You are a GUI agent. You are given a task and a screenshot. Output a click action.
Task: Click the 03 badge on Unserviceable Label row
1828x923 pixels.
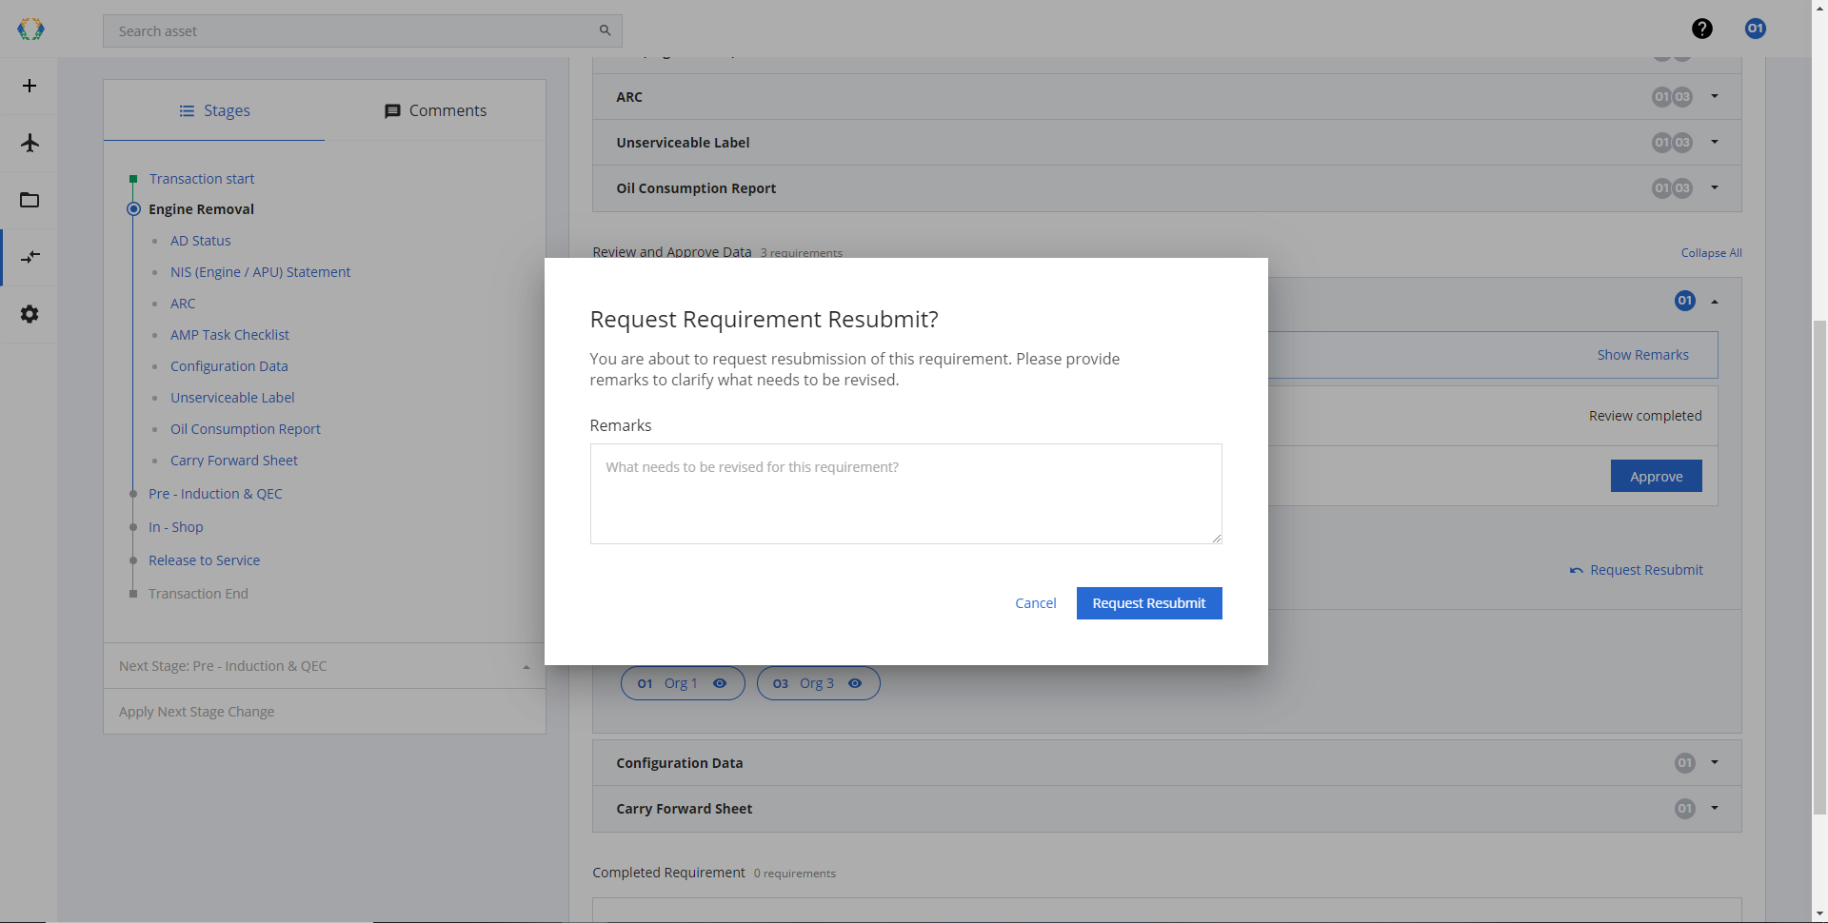tap(1682, 143)
